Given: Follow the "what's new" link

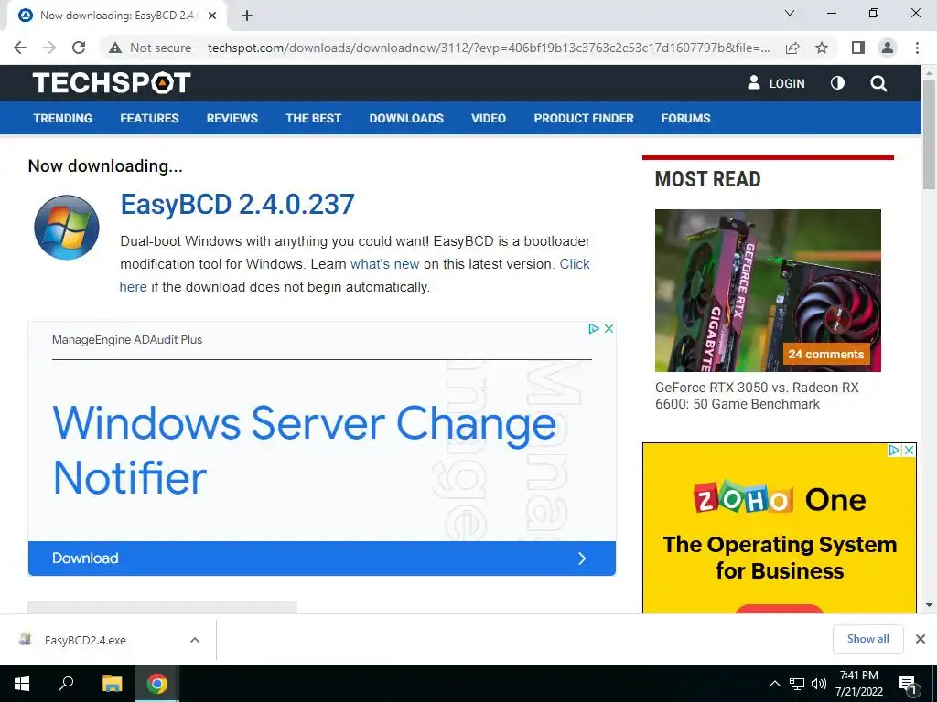Looking at the screenshot, I should point(385,264).
